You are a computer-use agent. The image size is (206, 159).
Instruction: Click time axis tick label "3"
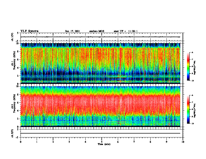[69, 142]
